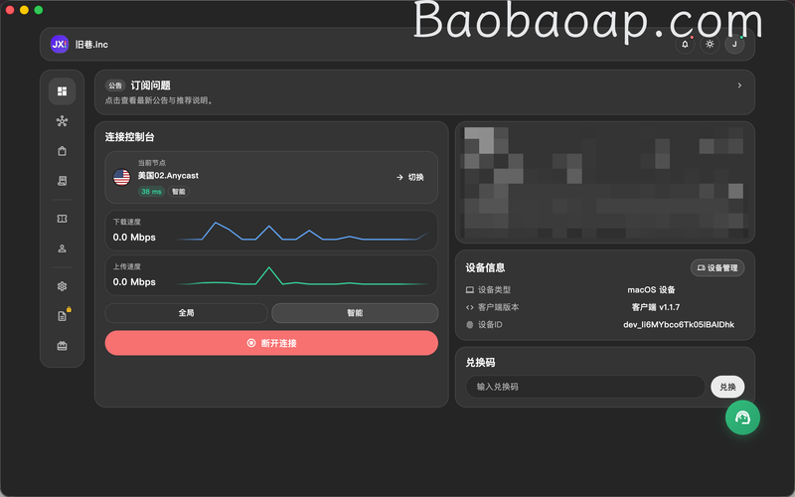
Task: Open the orders receipt icon in sidebar
Action: click(x=62, y=181)
